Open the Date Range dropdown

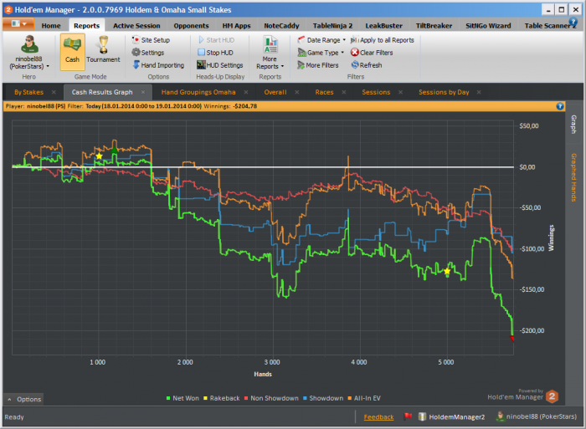point(321,40)
